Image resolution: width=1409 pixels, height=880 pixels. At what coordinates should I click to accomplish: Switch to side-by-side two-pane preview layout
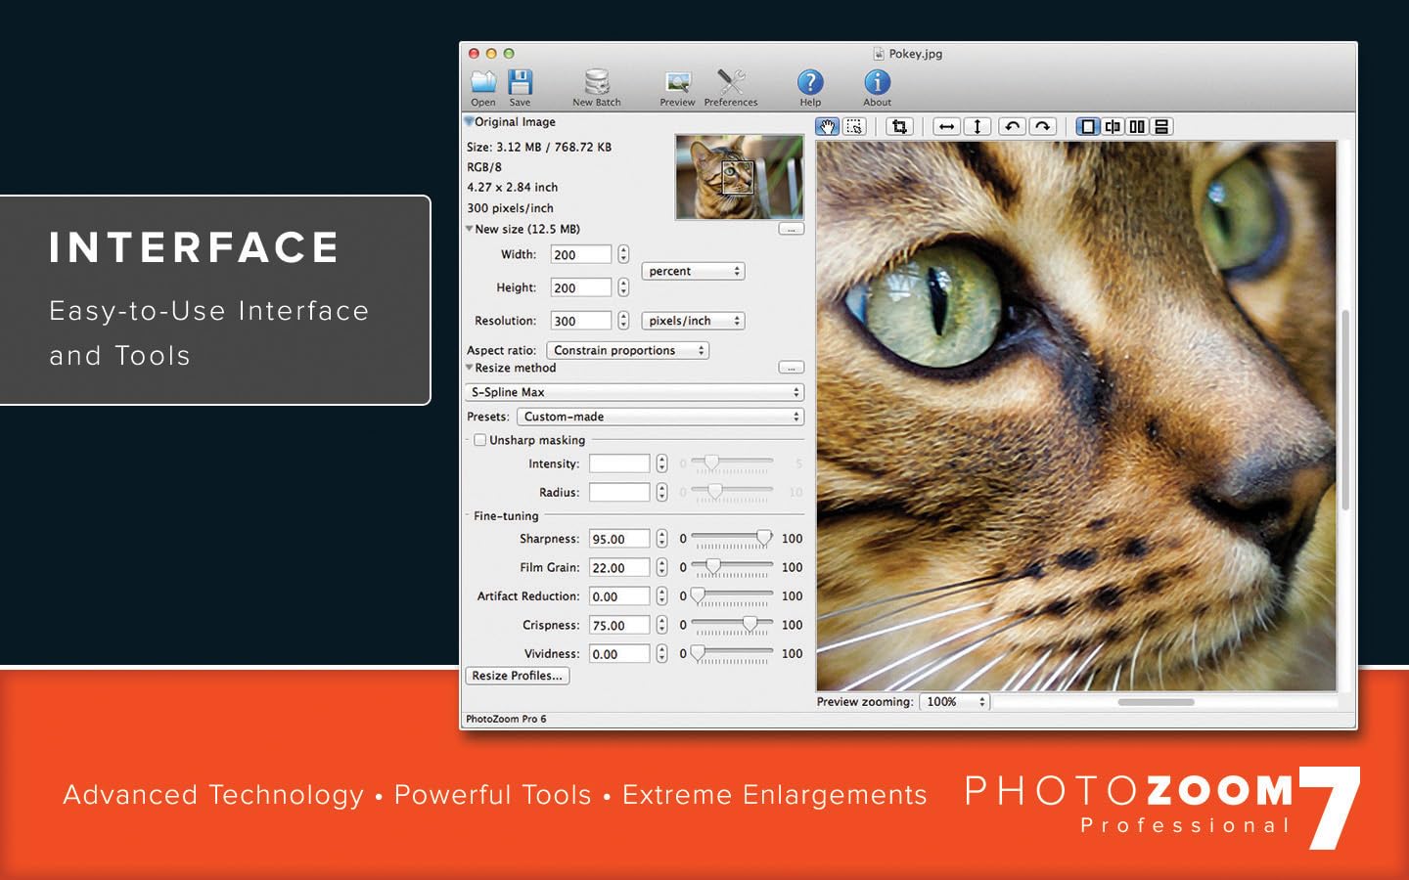[x=1137, y=126]
